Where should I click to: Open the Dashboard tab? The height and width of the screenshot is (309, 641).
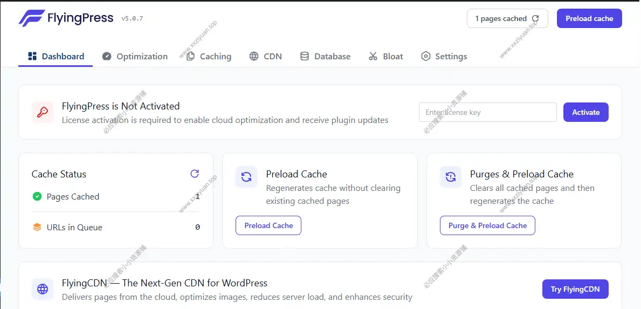tap(56, 57)
